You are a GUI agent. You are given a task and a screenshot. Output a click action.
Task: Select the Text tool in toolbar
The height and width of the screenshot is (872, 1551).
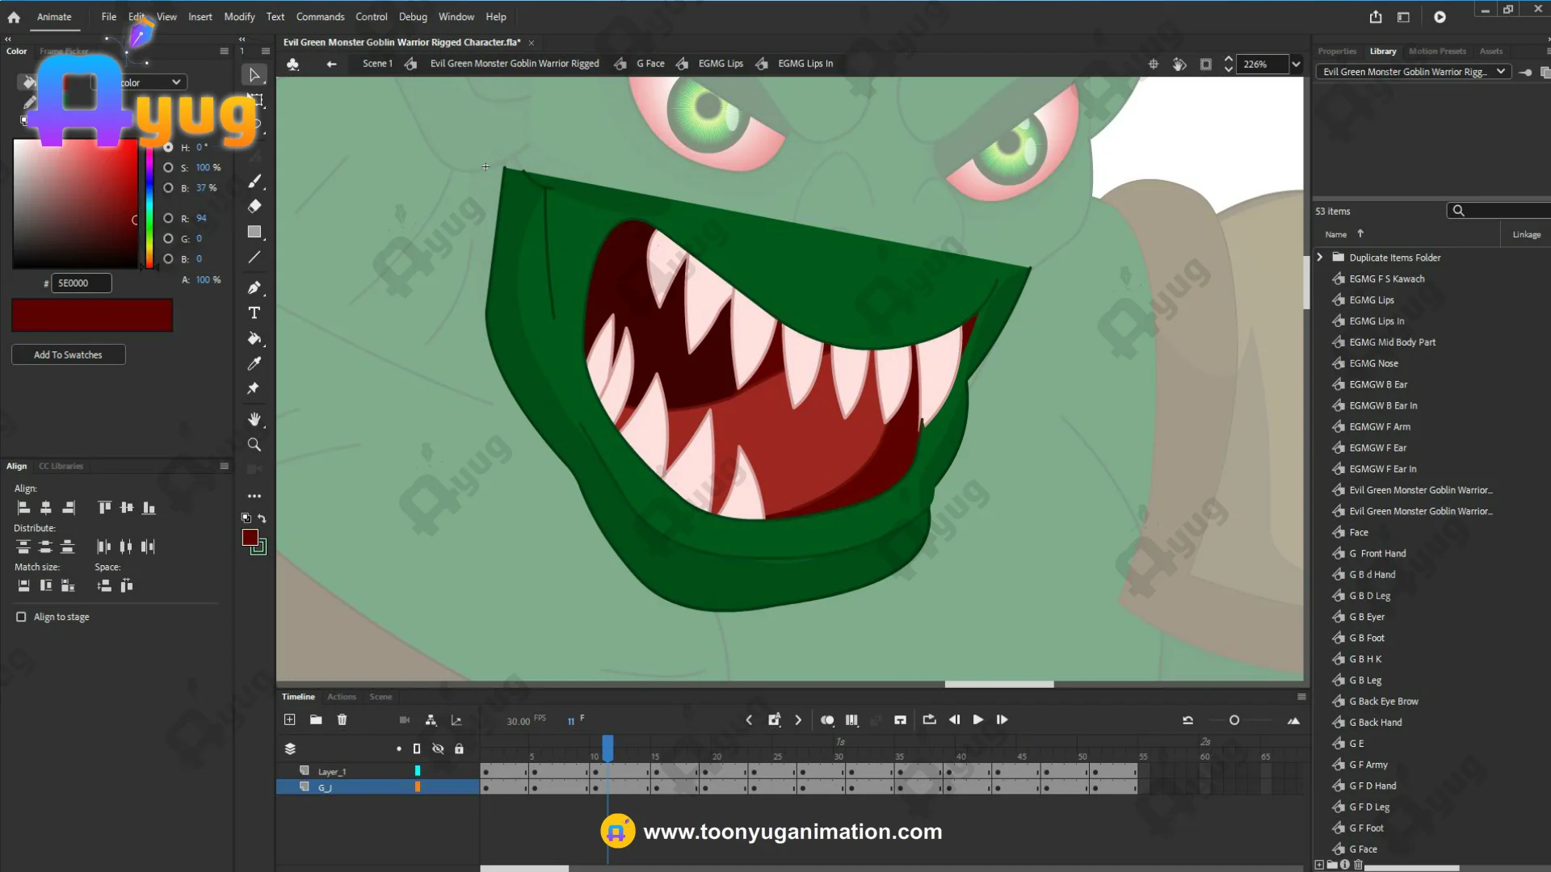254,313
